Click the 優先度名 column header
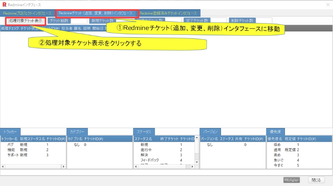The width and height of the screenshot is (333, 186). click(x=275, y=139)
